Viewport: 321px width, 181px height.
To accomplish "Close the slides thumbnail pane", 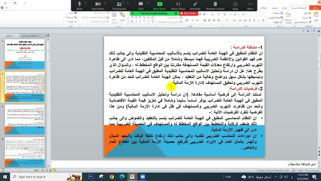I will click(x=48, y=36).
